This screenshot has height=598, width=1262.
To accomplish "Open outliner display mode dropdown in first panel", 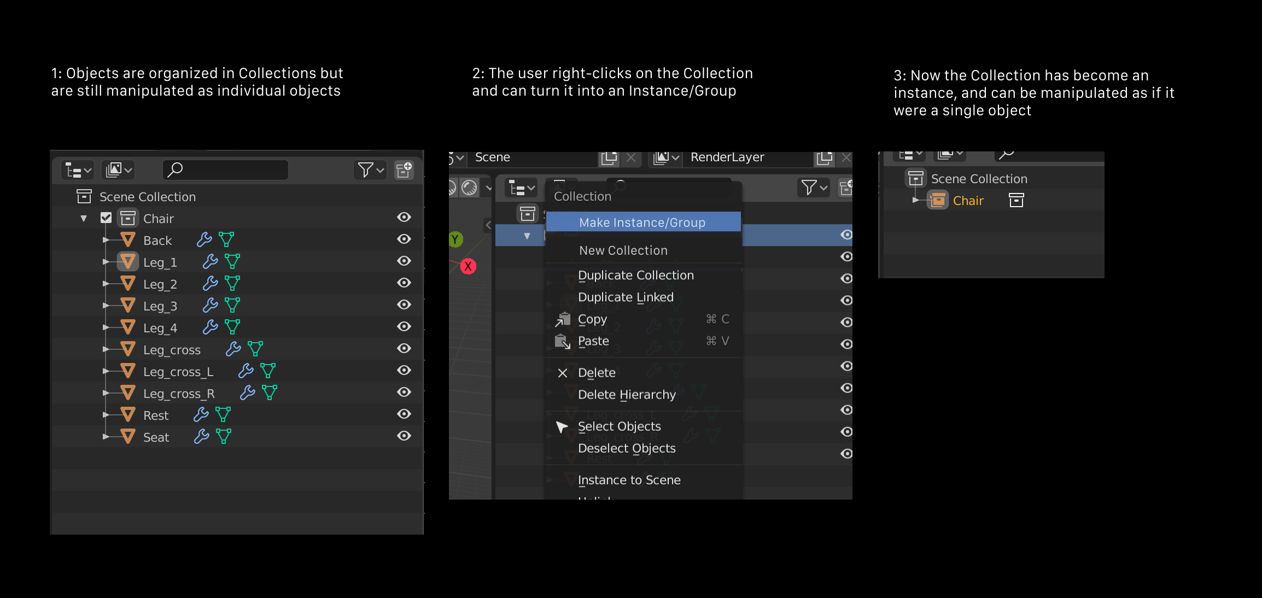I will (x=77, y=170).
